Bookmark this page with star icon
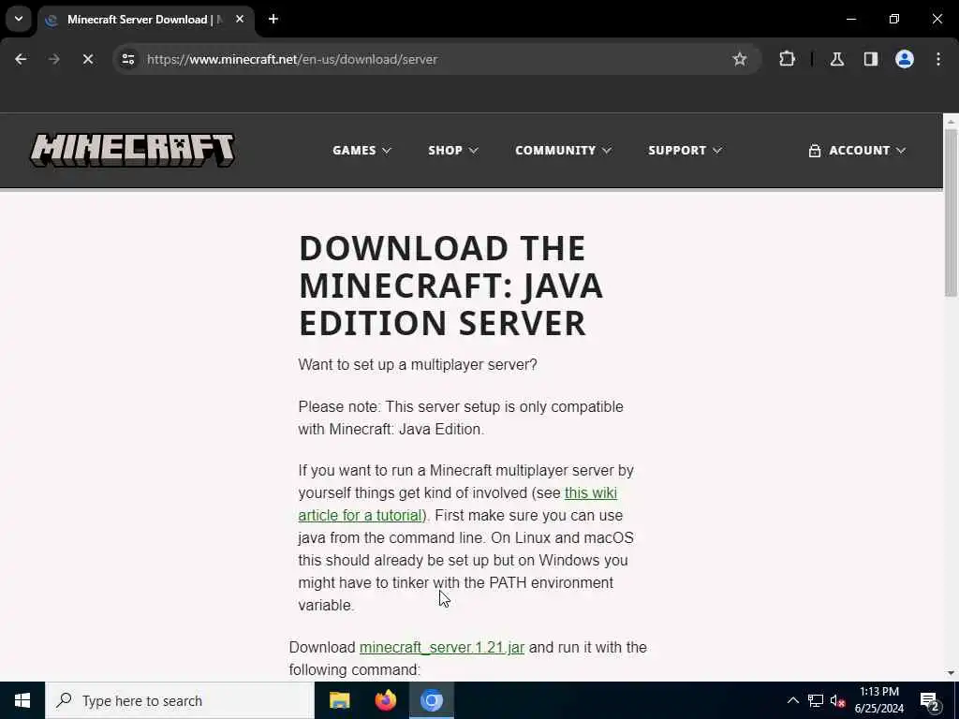 tap(740, 59)
